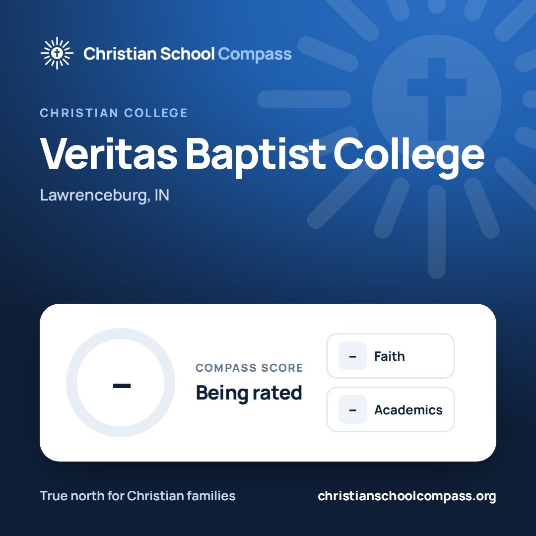This screenshot has height=536, width=536.
Task: Click the sunburst cross logo icon
Action: tap(57, 53)
